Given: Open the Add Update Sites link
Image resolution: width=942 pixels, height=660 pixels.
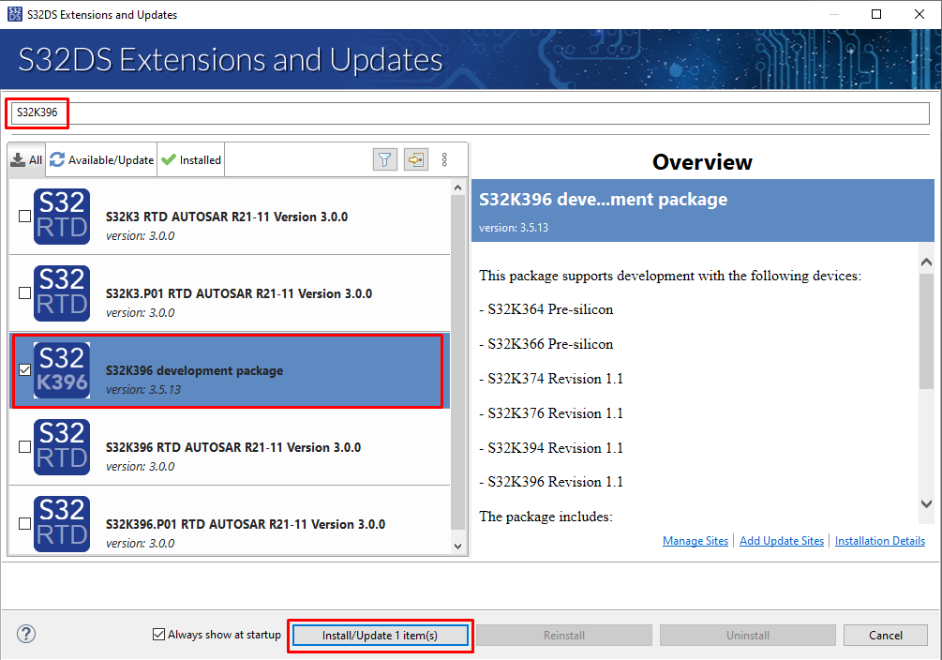Looking at the screenshot, I should pos(782,540).
